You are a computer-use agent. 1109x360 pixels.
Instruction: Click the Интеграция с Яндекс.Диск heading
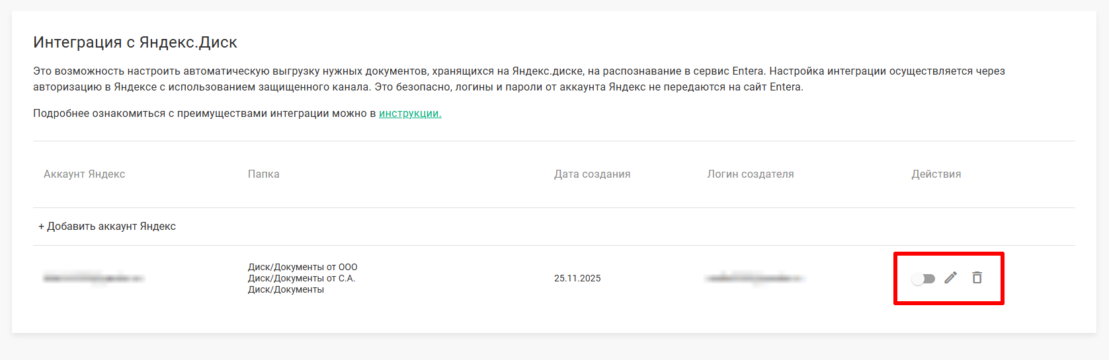point(135,42)
